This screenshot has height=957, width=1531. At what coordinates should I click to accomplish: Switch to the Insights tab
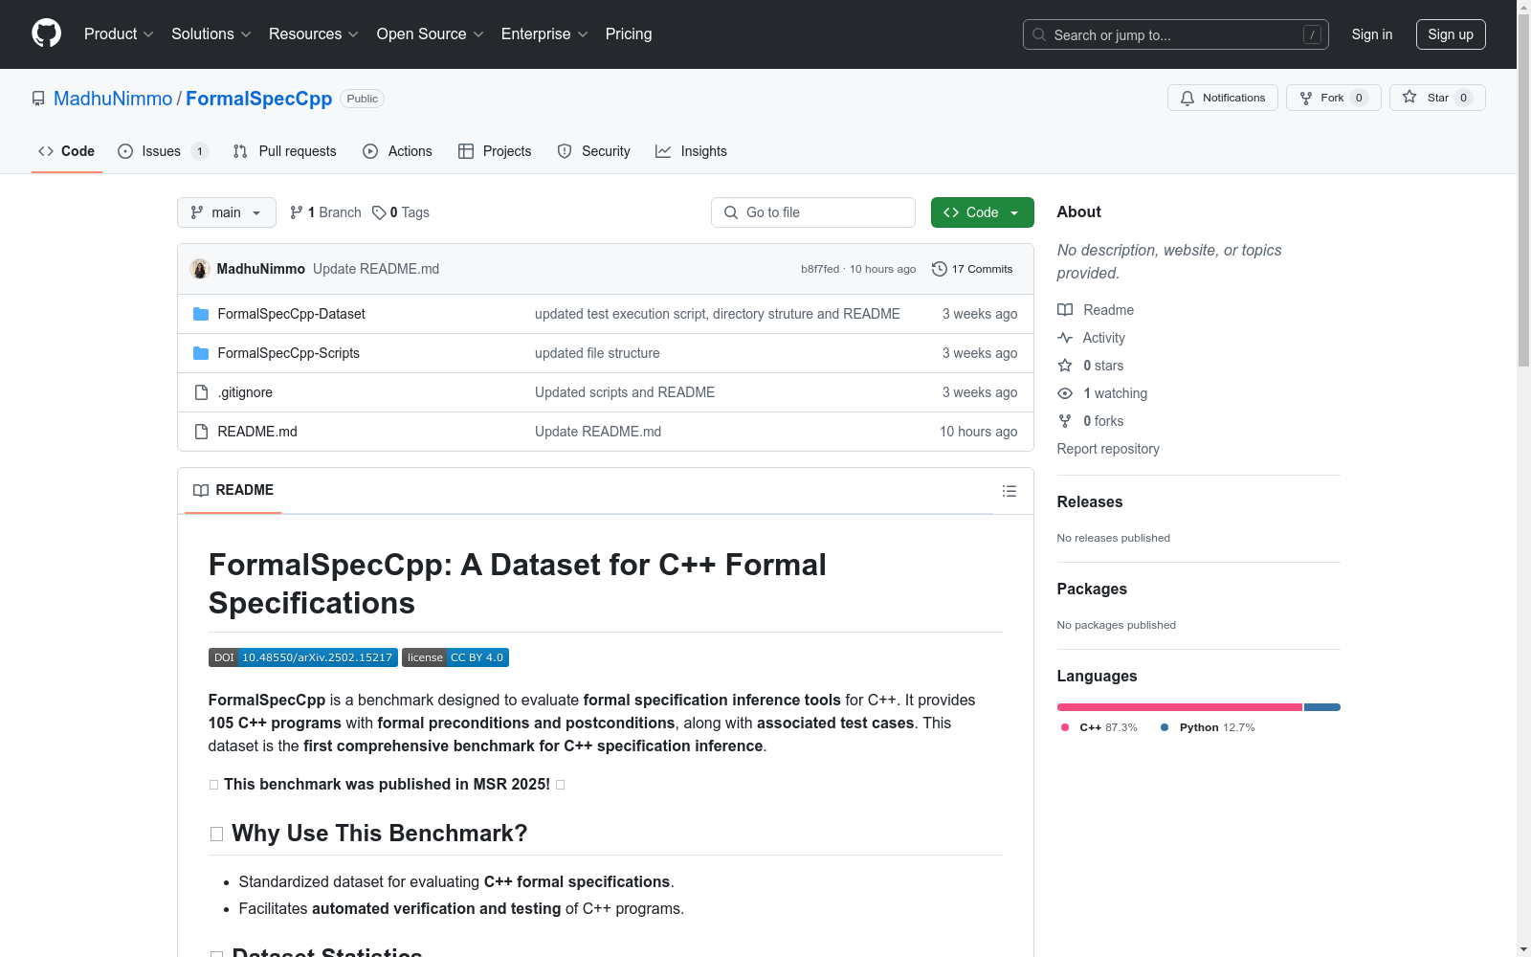tap(691, 151)
